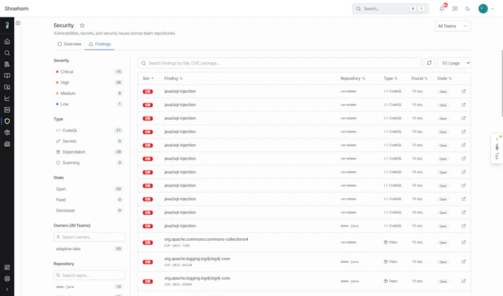Open external link for CVE-2021-44228 finding
The image size is (503, 296).
(x=463, y=262)
